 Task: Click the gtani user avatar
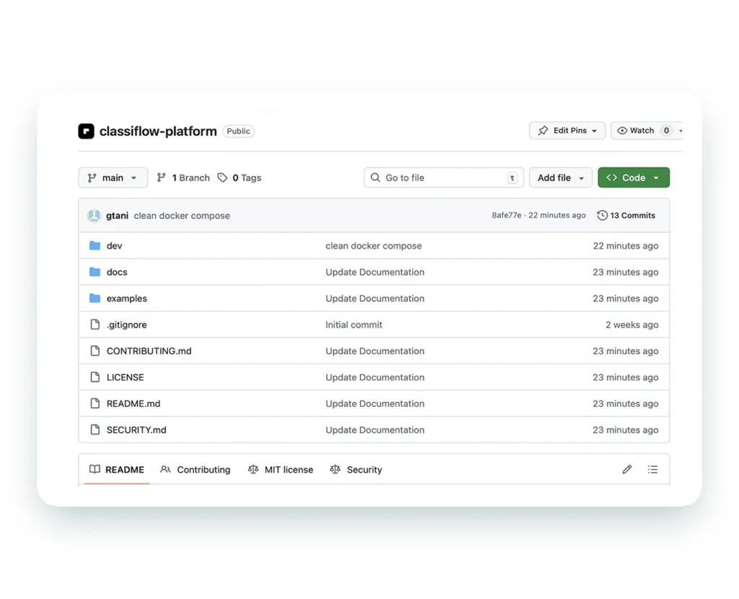pyautogui.click(x=94, y=216)
